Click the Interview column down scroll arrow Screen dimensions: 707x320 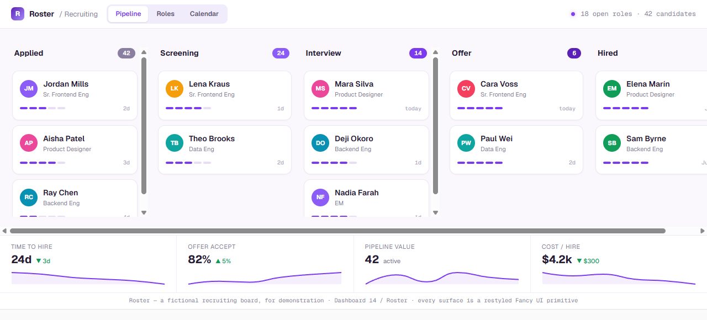coord(436,212)
